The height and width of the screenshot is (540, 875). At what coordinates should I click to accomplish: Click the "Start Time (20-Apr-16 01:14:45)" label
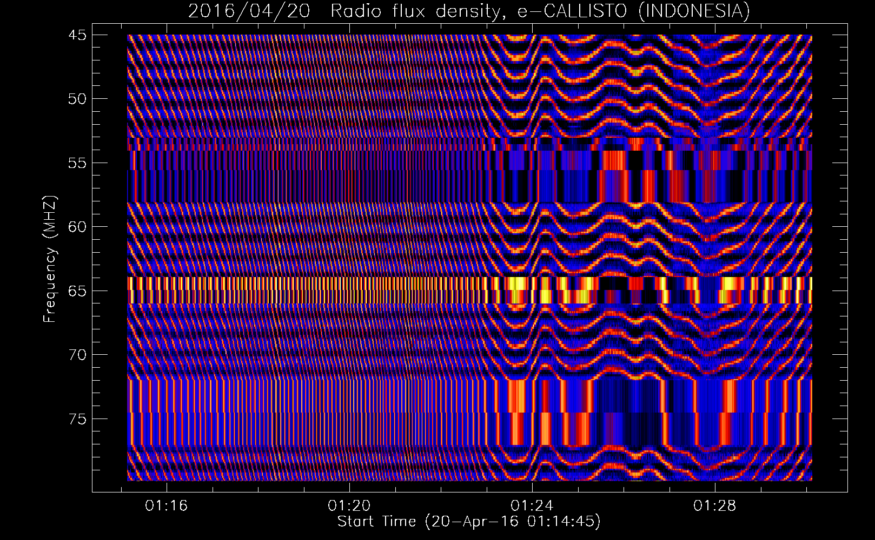[469, 521]
